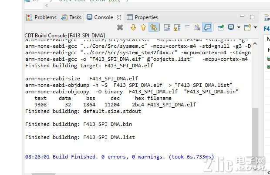Click the arm-none-eabi-objdump command line
The image size is (270, 175).
tap(129, 85)
